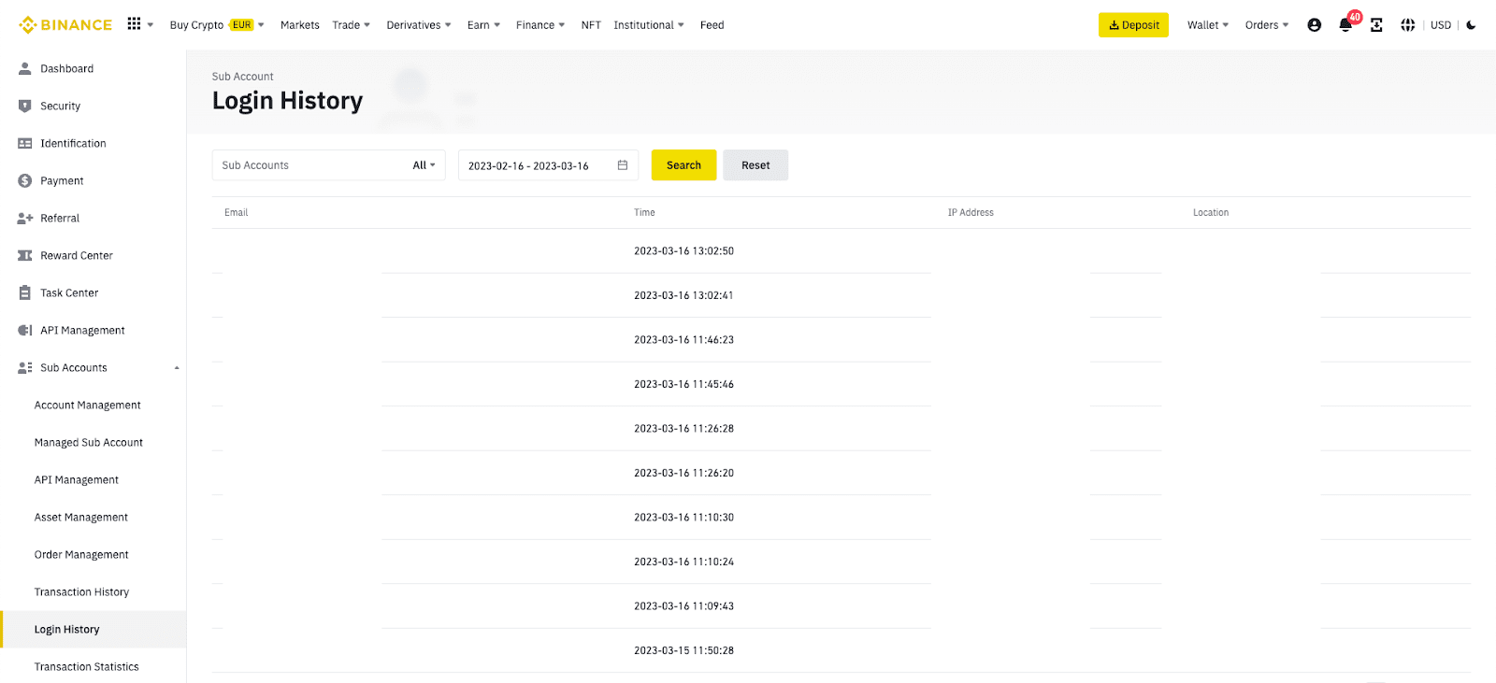
Task: Click the user profile account icon
Action: point(1314,25)
